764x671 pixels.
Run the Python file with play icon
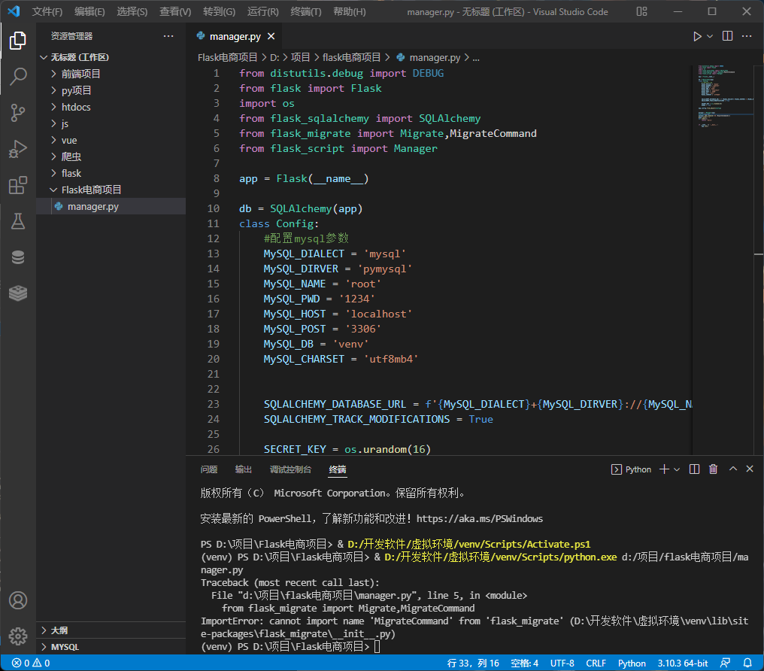[x=697, y=37]
